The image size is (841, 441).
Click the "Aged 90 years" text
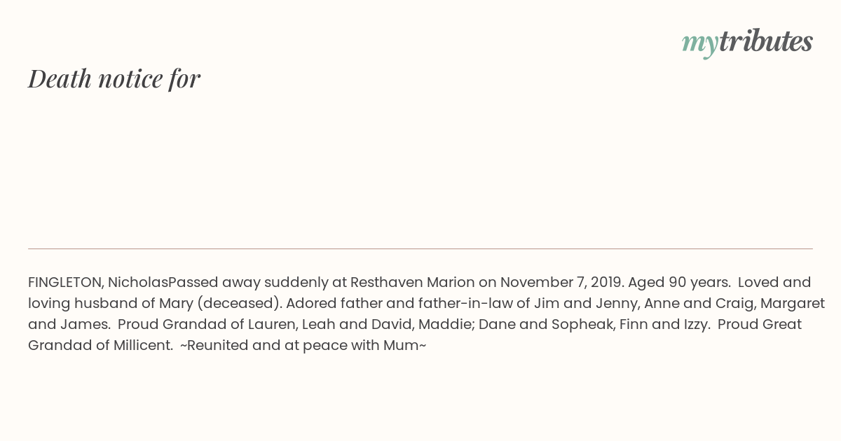pos(678,283)
